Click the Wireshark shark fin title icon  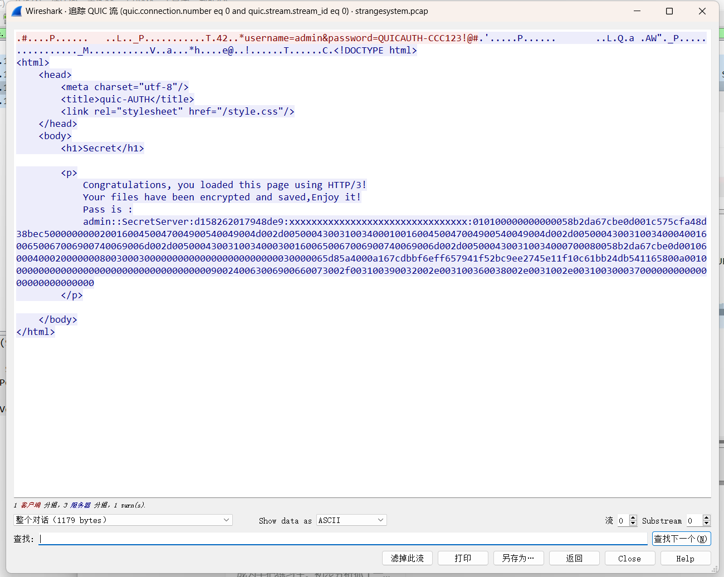click(x=17, y=11)
